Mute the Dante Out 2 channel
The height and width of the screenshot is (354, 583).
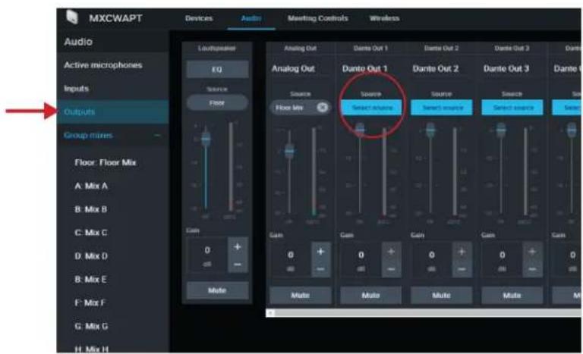pyautogui.click(x=441, y=296)
